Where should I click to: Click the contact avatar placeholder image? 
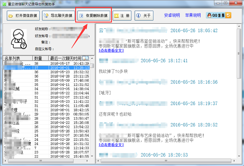coord(19,39)
